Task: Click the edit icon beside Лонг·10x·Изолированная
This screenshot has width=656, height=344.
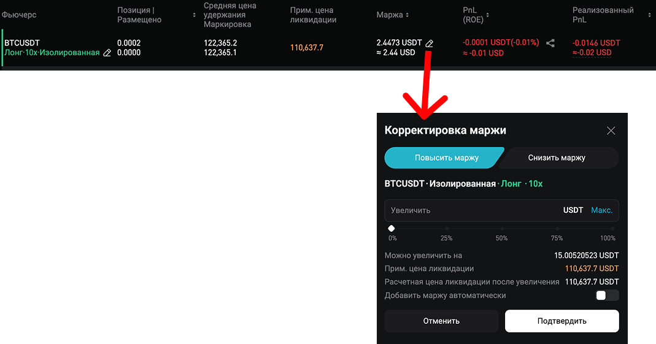Action: (107, 53)
